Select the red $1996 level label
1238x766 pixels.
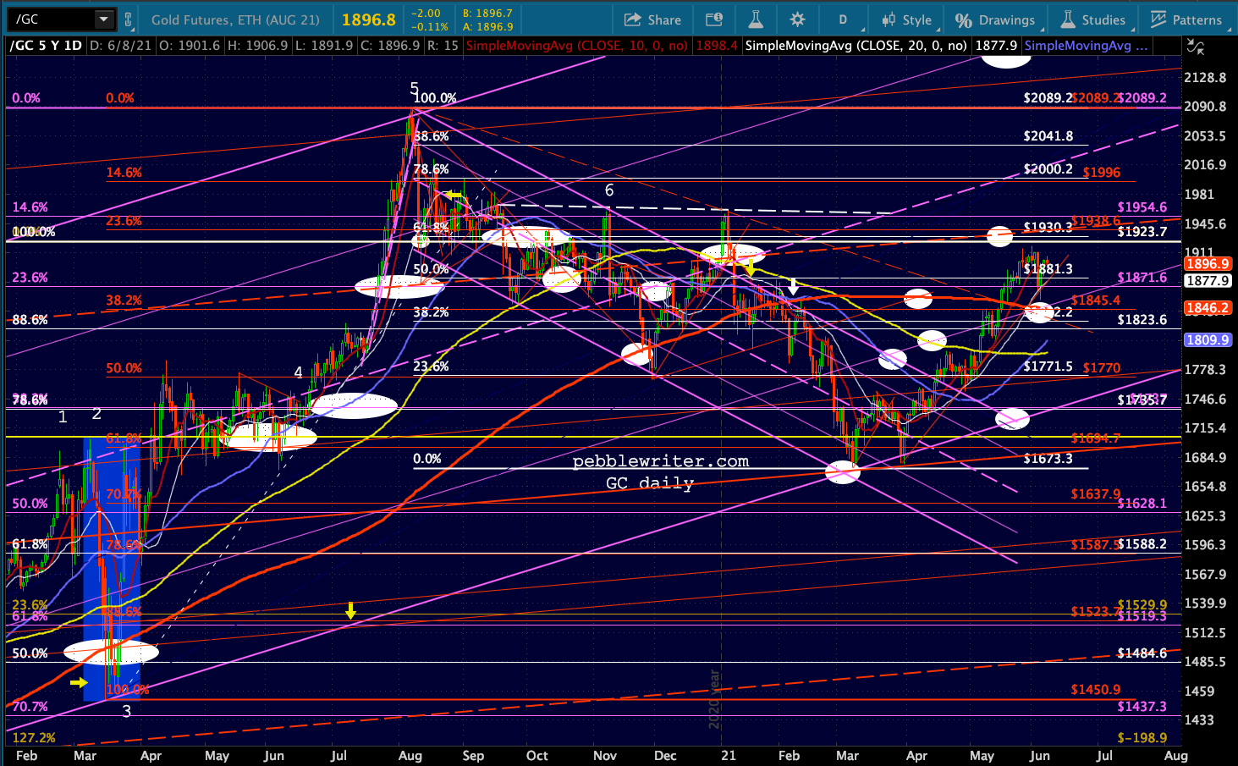point(1101,173)
